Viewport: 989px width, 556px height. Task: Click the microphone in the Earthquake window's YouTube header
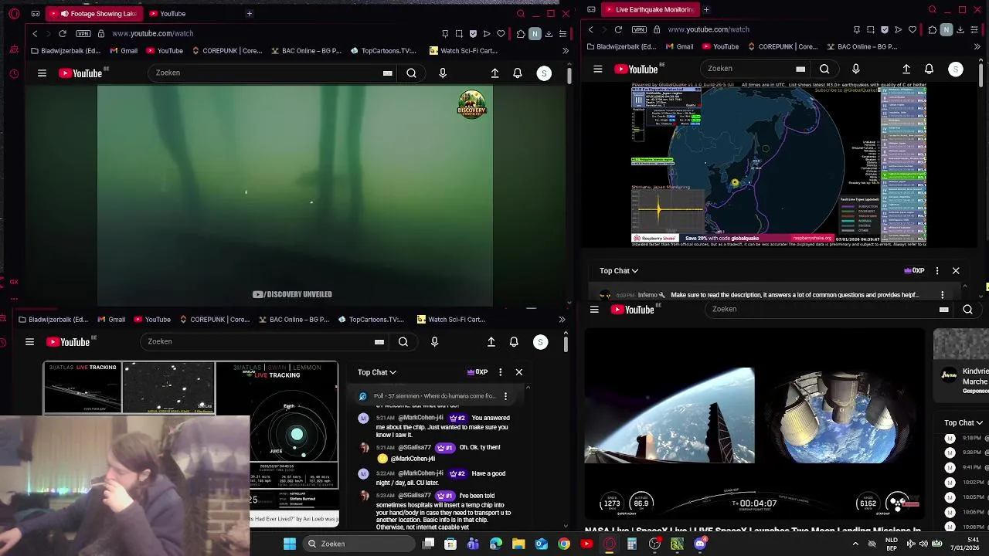(855, 69)
